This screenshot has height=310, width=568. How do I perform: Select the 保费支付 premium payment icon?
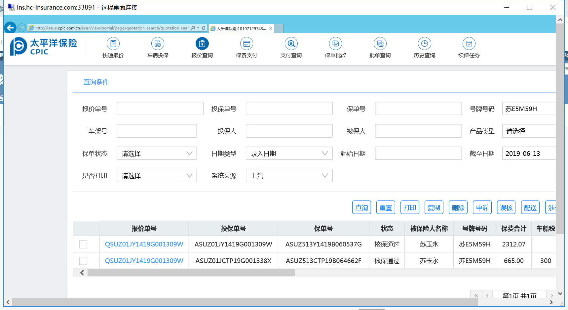point(246,44)
